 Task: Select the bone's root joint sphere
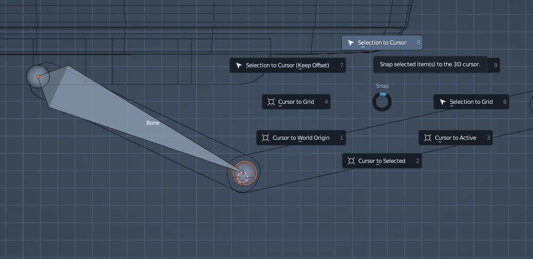pyautogui.click(x=38, y=77)
